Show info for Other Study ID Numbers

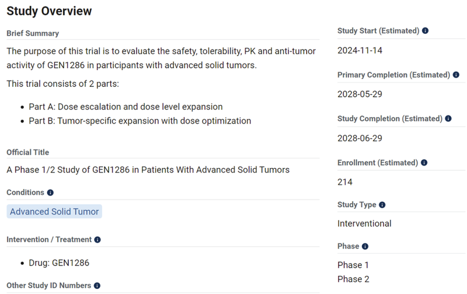[97, 286]
